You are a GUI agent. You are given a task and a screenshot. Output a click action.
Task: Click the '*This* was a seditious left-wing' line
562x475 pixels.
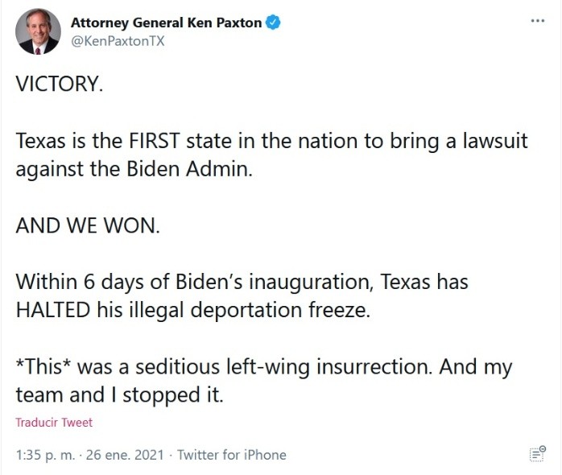click(264, 367)
